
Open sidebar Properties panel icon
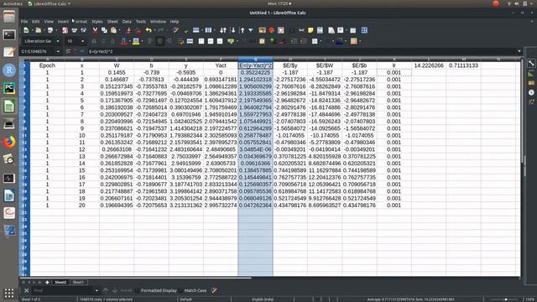click(531, 64)
